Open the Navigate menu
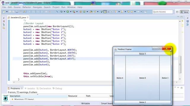Screen dimensions: 190x106 click(x=37, y=7)
